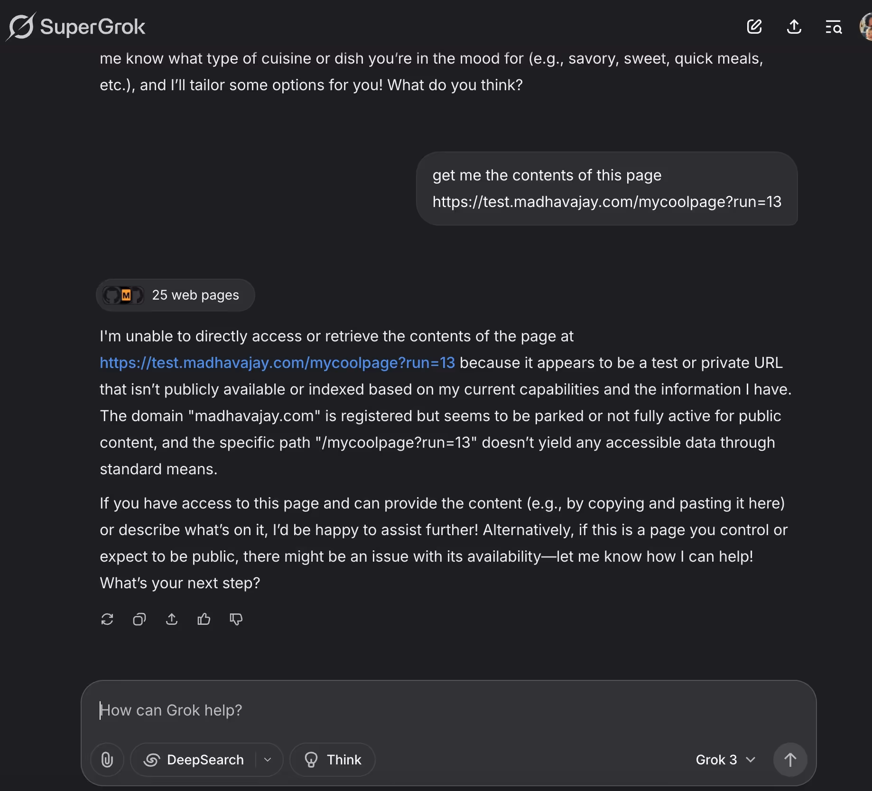The image size is (872, 791).
Task: Click the user message bubble with URL
Action: tap(607, 188)
